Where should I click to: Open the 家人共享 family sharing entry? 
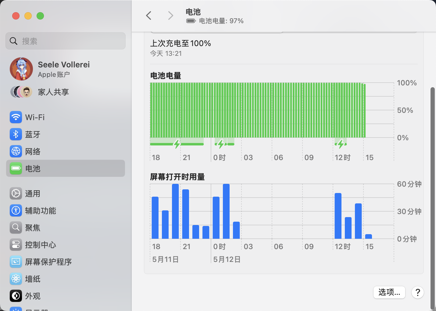[x=53, y=92]
